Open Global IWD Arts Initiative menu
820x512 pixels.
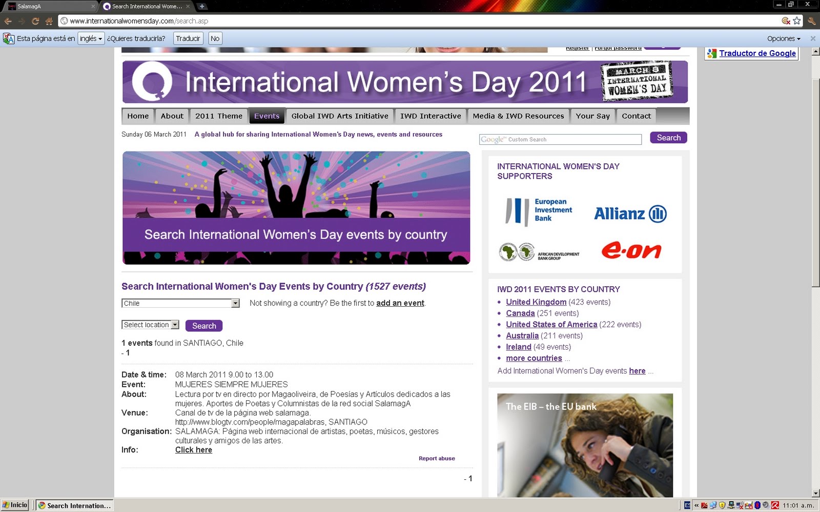340,116
